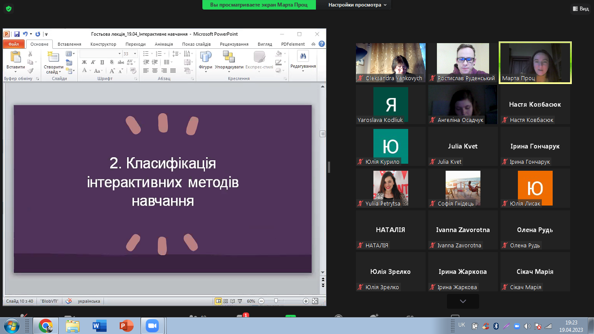Viewport: 594px width, 334px height.
Task: Toggle bold (Ж) formatting
Action: tap(84, 62)
